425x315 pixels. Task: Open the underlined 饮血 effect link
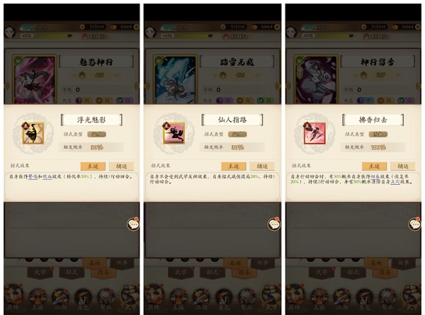point(47,176)
